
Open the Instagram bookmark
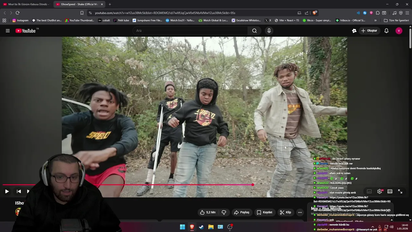(20, 20)
